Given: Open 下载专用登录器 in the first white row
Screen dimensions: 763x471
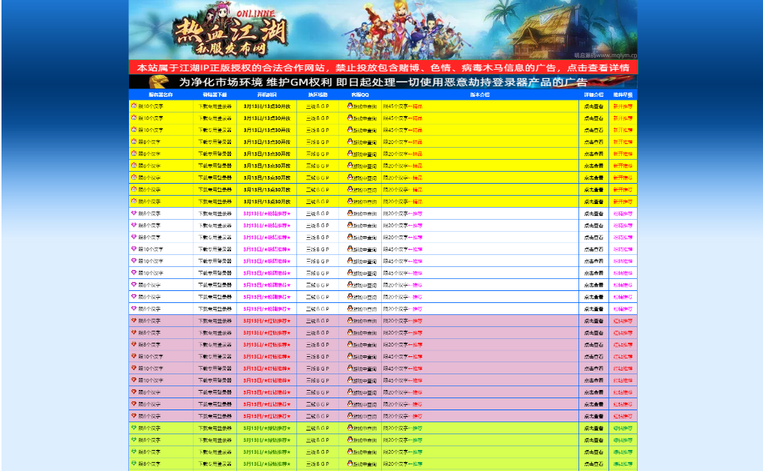Looking at the screenshot, I should 215,214.
